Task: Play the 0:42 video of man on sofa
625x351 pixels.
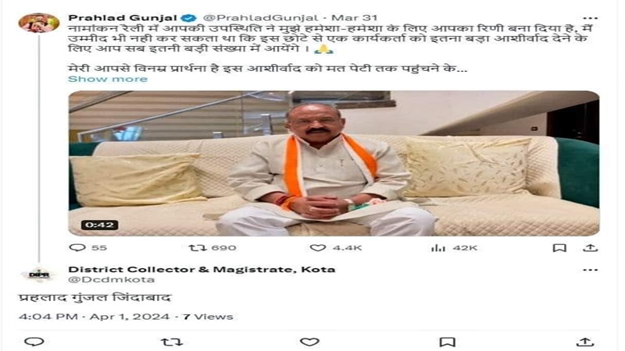Action: tap(334, 164)
